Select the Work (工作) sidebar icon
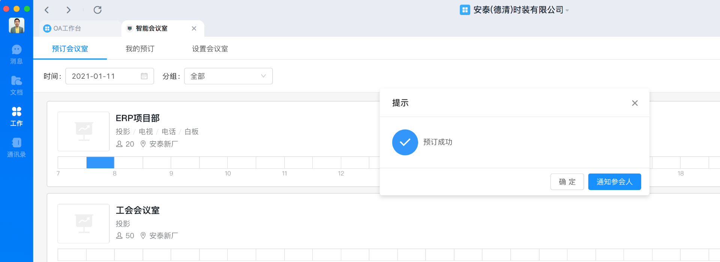This screenshot has width=720, height=262. 16,116
